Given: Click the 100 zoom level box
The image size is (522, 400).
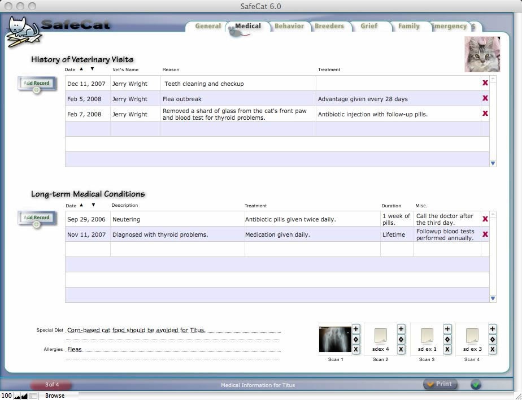Looking at the screenshot, I should pyautogui.click(x=6, y=395).
